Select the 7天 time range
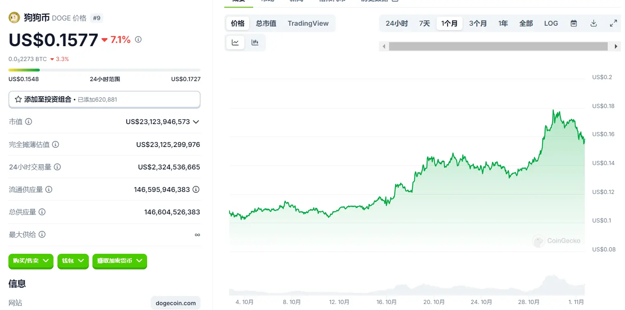This screenshot has height=310, width=625. pos(424,23)
